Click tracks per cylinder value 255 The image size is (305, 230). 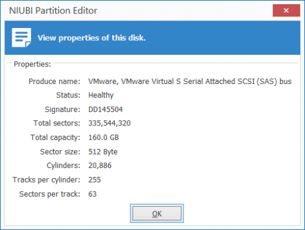point(95,180)
